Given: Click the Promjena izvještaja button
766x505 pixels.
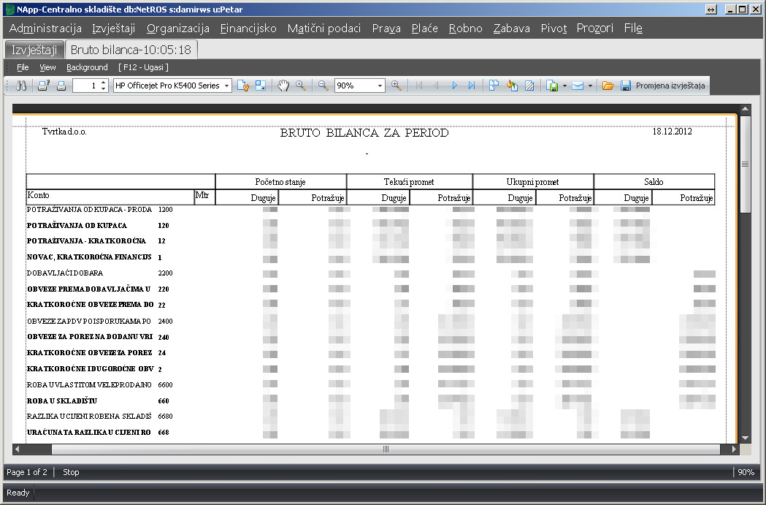Looking at the screenshot, I should point(670,86).
